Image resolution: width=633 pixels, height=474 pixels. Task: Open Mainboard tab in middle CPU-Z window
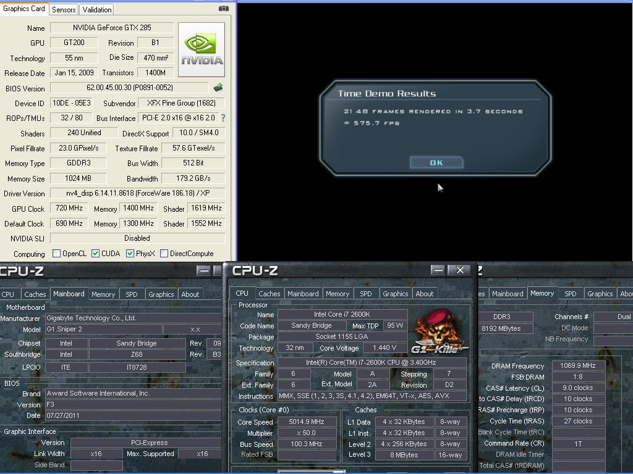pyautogui.click(x=303, y=294)
